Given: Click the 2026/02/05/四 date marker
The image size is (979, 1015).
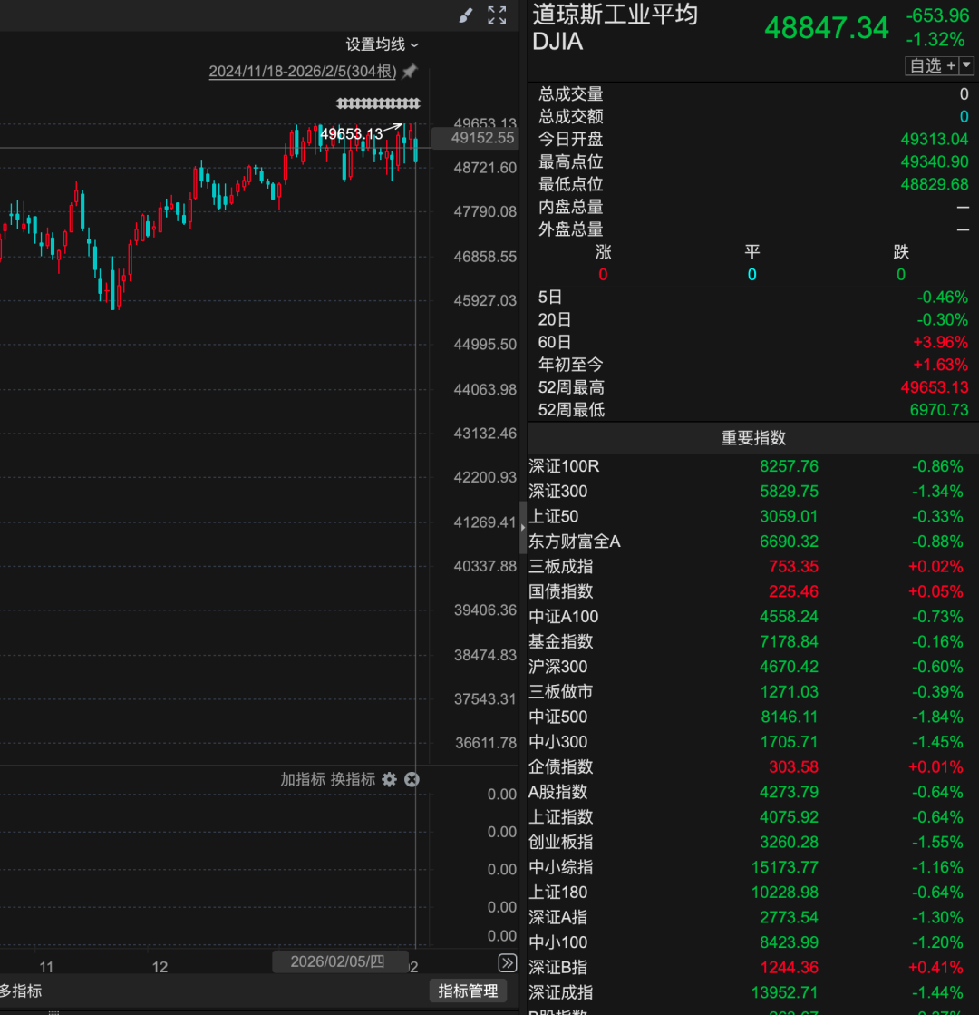Looking at the screenshot, I should (x=340, y=961).
